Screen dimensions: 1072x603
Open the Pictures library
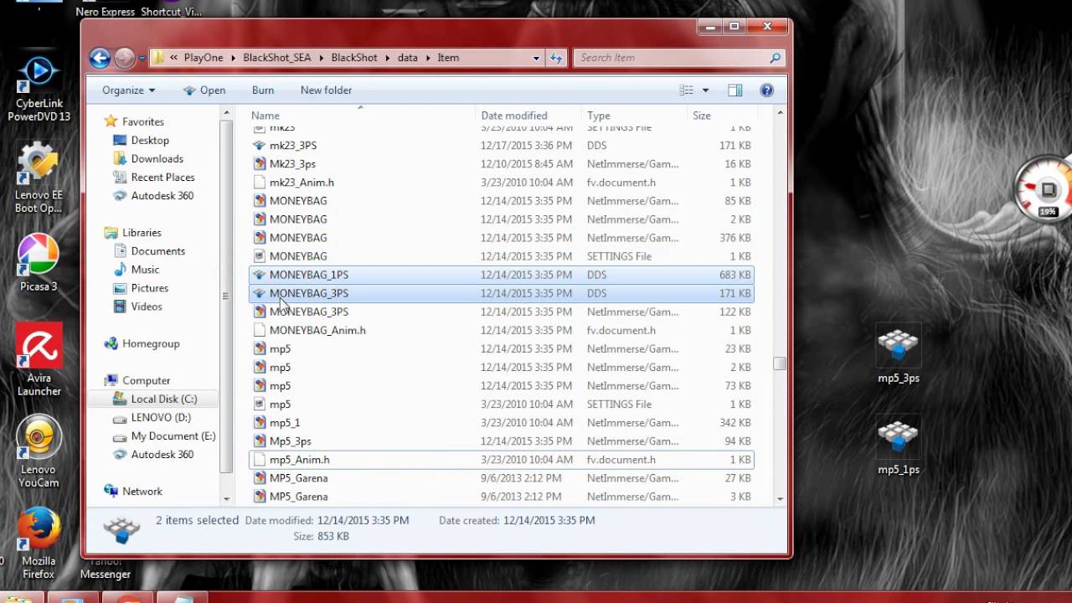150,287
